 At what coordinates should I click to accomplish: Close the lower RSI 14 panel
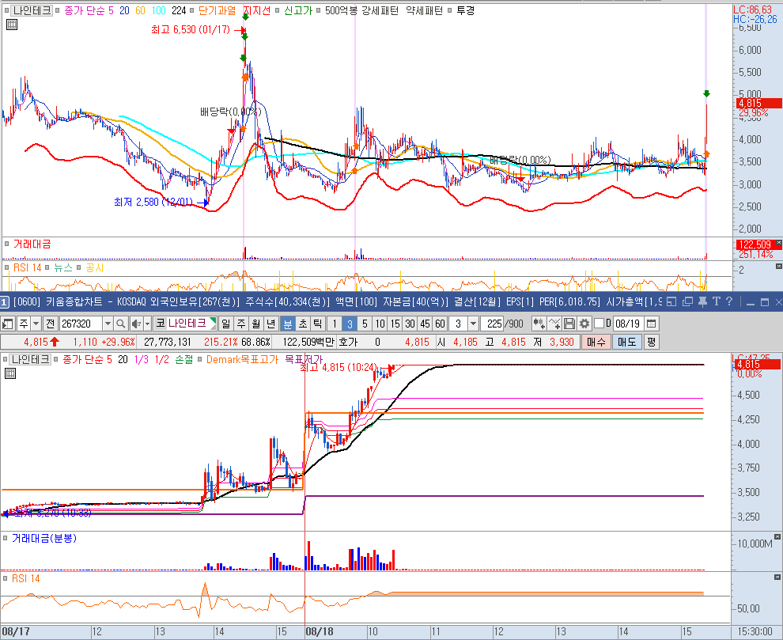[x=777, y=577]
